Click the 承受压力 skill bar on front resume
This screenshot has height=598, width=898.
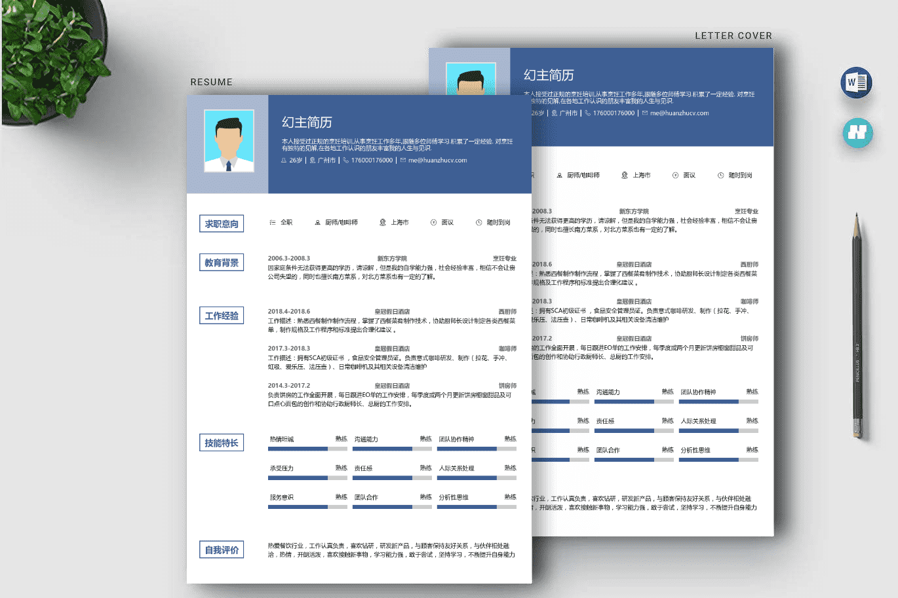pyautogui.click(x=307, y=478)
